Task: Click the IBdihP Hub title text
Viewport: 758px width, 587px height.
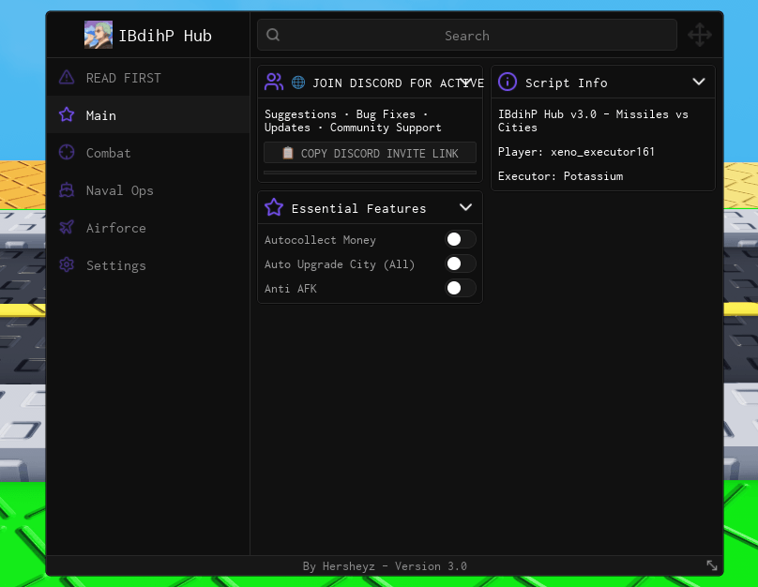Action: [165, 36]
